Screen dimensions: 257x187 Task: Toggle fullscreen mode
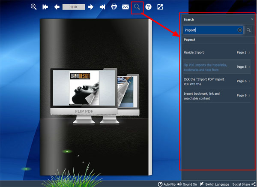[x=160, y=7]
